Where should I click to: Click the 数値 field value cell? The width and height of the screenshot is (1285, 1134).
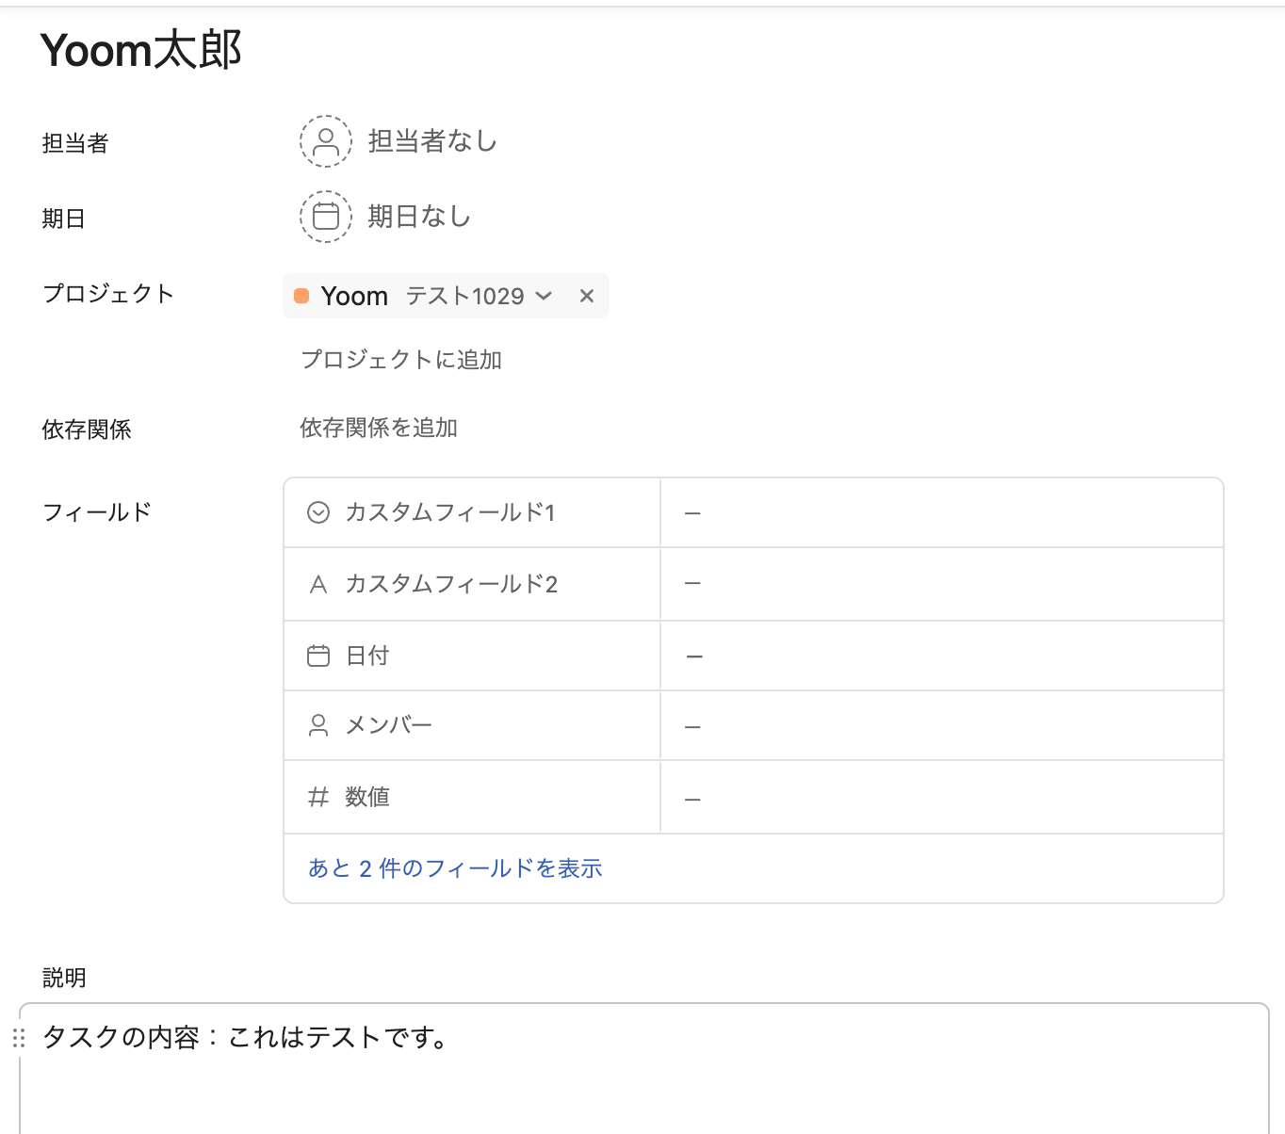pos(941,800)
